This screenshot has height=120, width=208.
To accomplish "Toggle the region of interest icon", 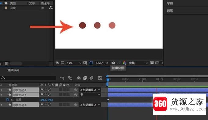I will pyautogui.click(x=85, y=63).
